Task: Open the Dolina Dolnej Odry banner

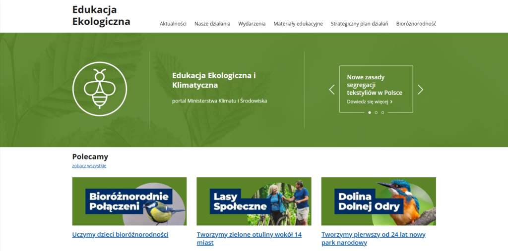Action: tap(379, 201)
